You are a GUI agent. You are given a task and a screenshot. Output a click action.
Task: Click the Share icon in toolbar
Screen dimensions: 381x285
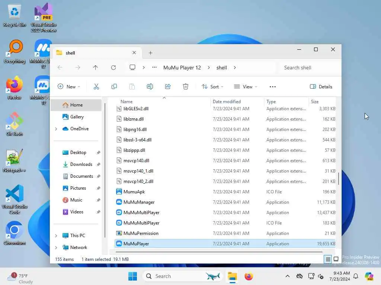click(168, 86)
